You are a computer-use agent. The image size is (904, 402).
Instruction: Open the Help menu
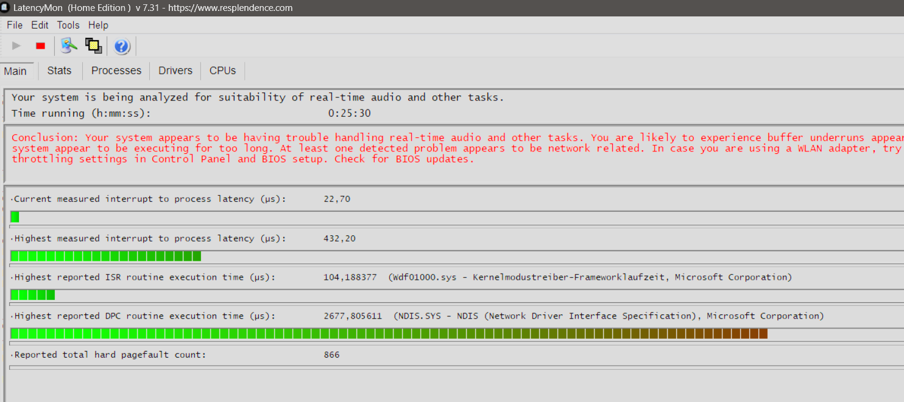pyautogui.click(x=98, y=25)
